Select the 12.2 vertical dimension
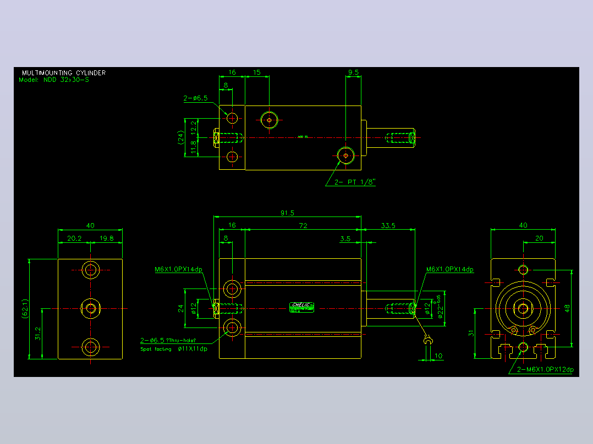 tap(194, 127)
